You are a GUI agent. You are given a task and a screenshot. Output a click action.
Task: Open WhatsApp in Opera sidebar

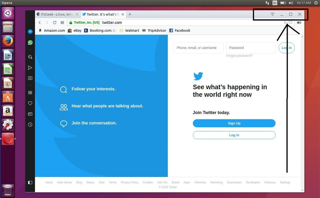(30, 43)
